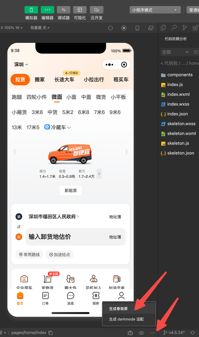Screen dimensions: 199x337
Task: Click the detach simulator window icon
Action: pos(151,28)
